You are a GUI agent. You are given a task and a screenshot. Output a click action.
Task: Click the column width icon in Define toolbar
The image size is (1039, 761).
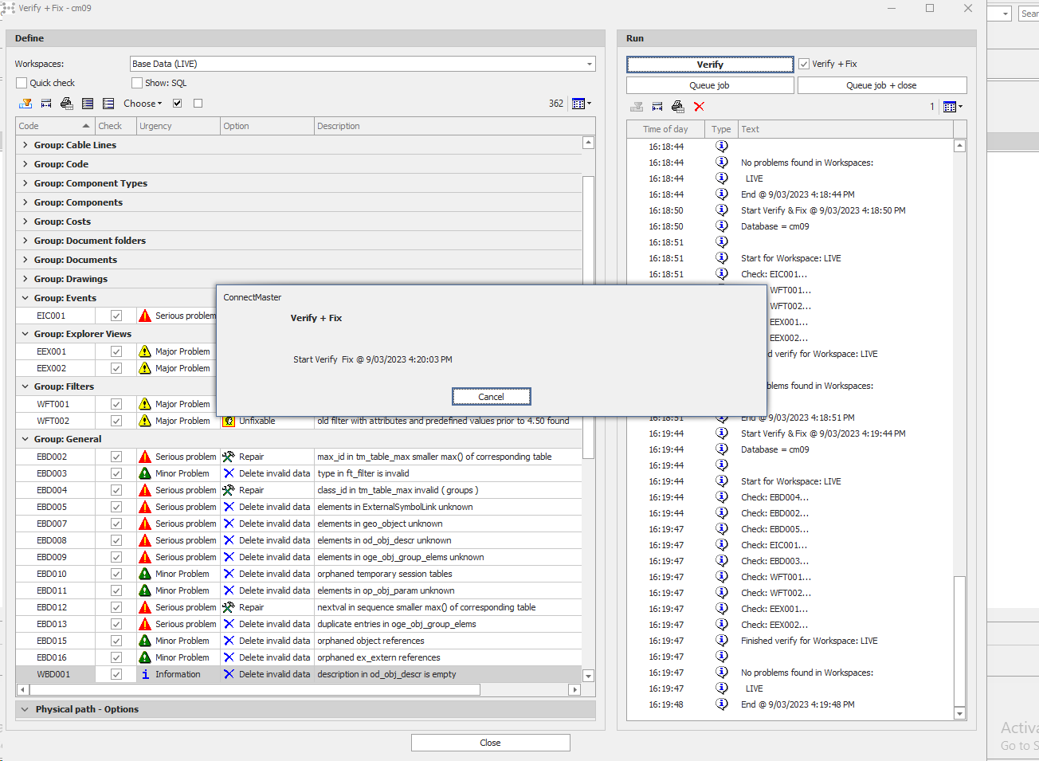pyautogui.click(x=46, y=104)
